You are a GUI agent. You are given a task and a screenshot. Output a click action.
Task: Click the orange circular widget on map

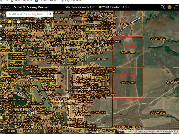(x=10, y=22)
